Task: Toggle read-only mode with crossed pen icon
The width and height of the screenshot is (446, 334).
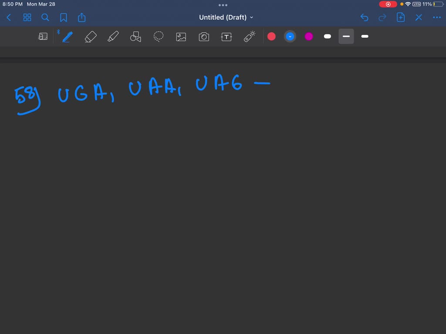Action: (x=419, y=17)
